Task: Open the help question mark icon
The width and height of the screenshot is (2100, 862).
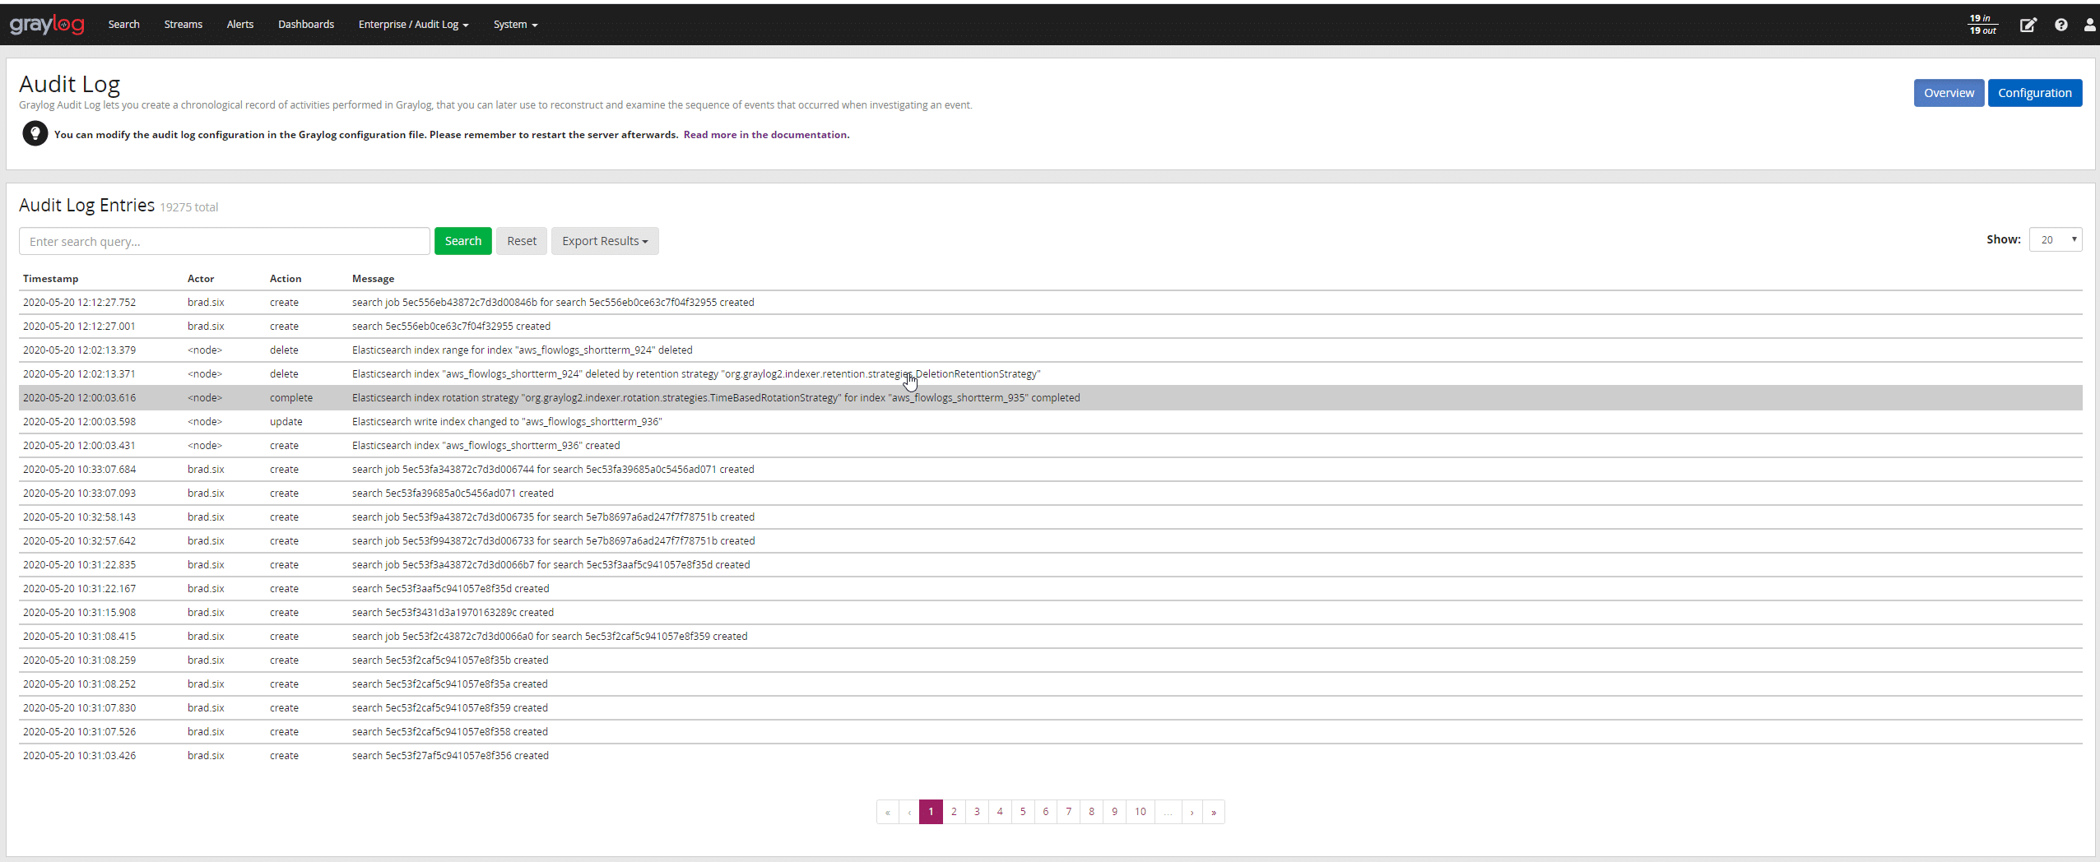Action: point(2061,25)
